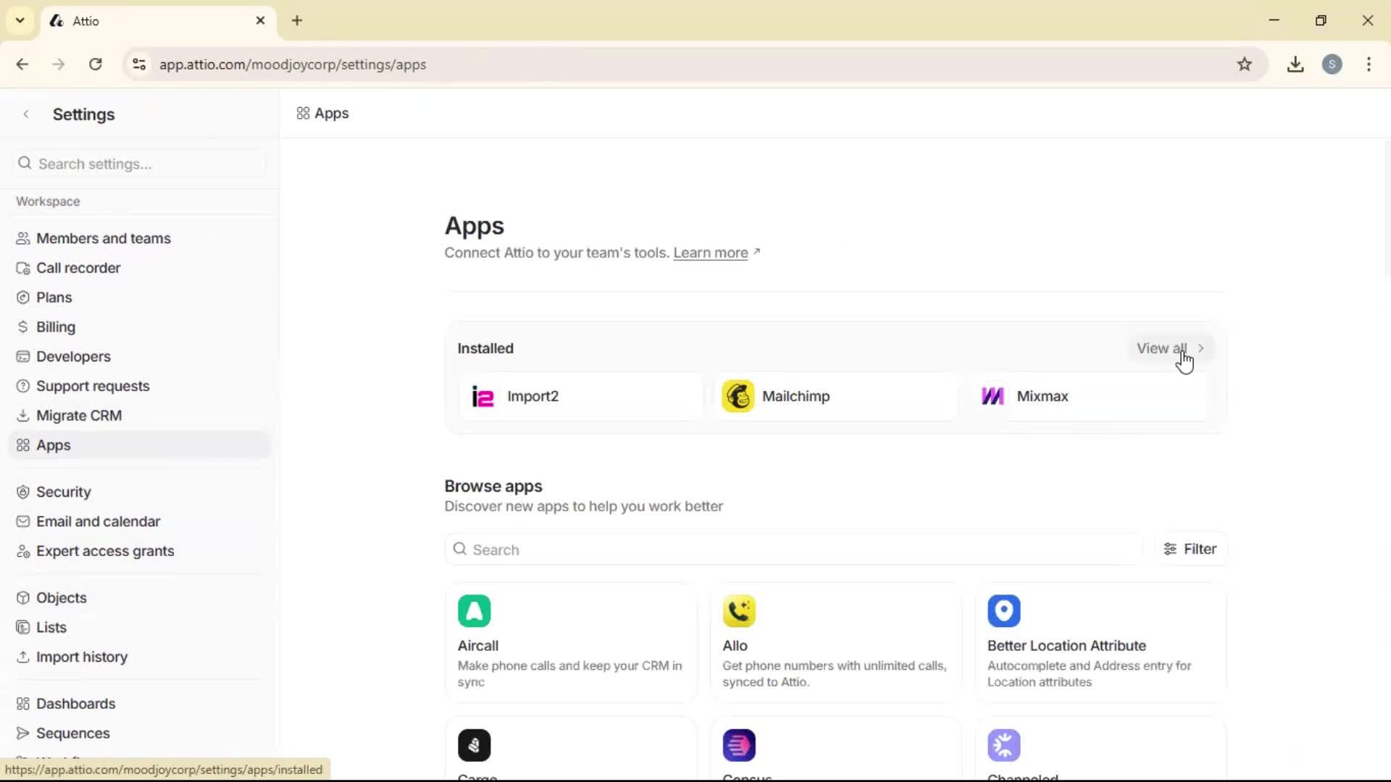Click the Aircall app icon
Image resolution: width=1391 pixels, height=782 pixels.
pyautogui.click(x=475, y=612)
